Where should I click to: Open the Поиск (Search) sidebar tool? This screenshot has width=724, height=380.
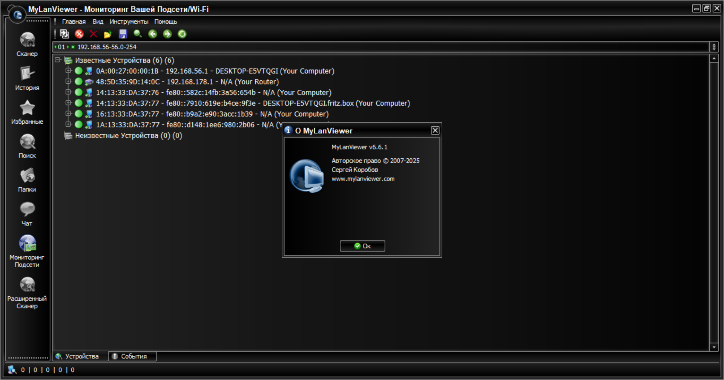coord(27,146)
